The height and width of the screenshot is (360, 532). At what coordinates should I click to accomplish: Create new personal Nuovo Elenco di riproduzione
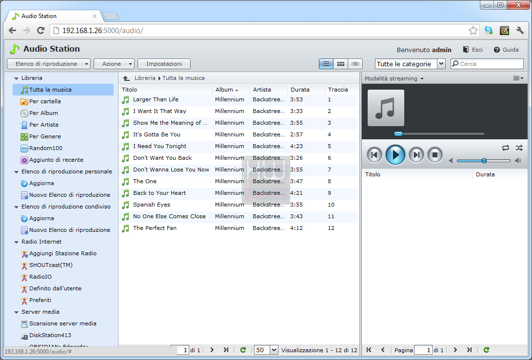pyautogui.click(x=65, y=195)
